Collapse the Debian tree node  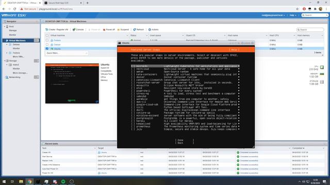7,45
